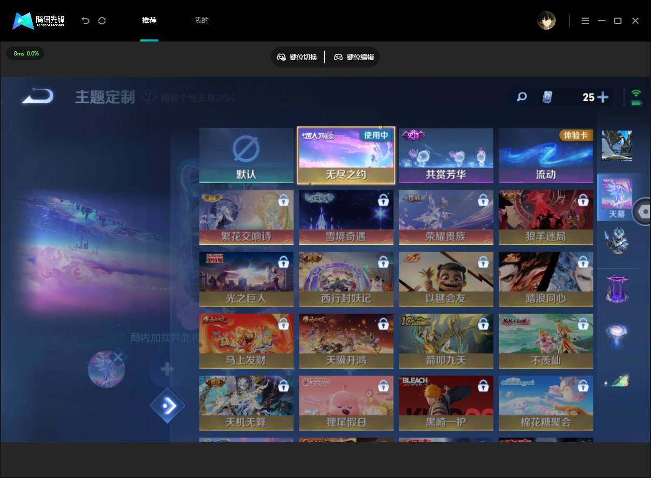This screenshot has height=478, width=651.
Task: Open the blue armored figure sidebar icon
Action: [617, 241]
